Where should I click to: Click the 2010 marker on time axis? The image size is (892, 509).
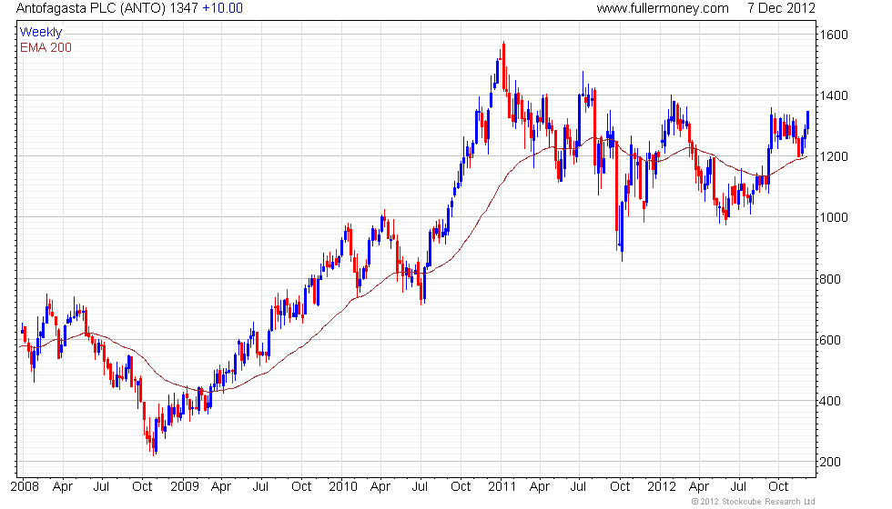(343, 487)
